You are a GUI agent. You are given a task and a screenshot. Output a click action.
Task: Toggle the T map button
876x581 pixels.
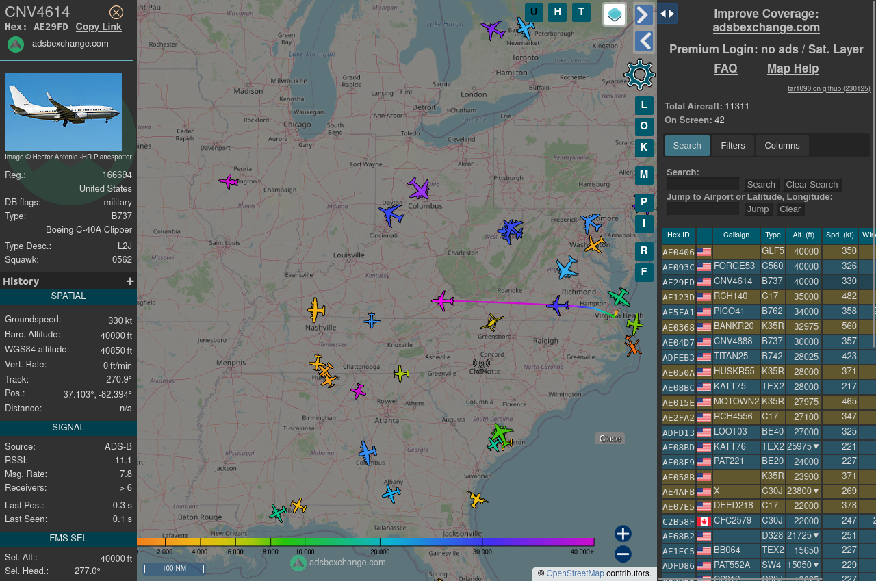582,12
